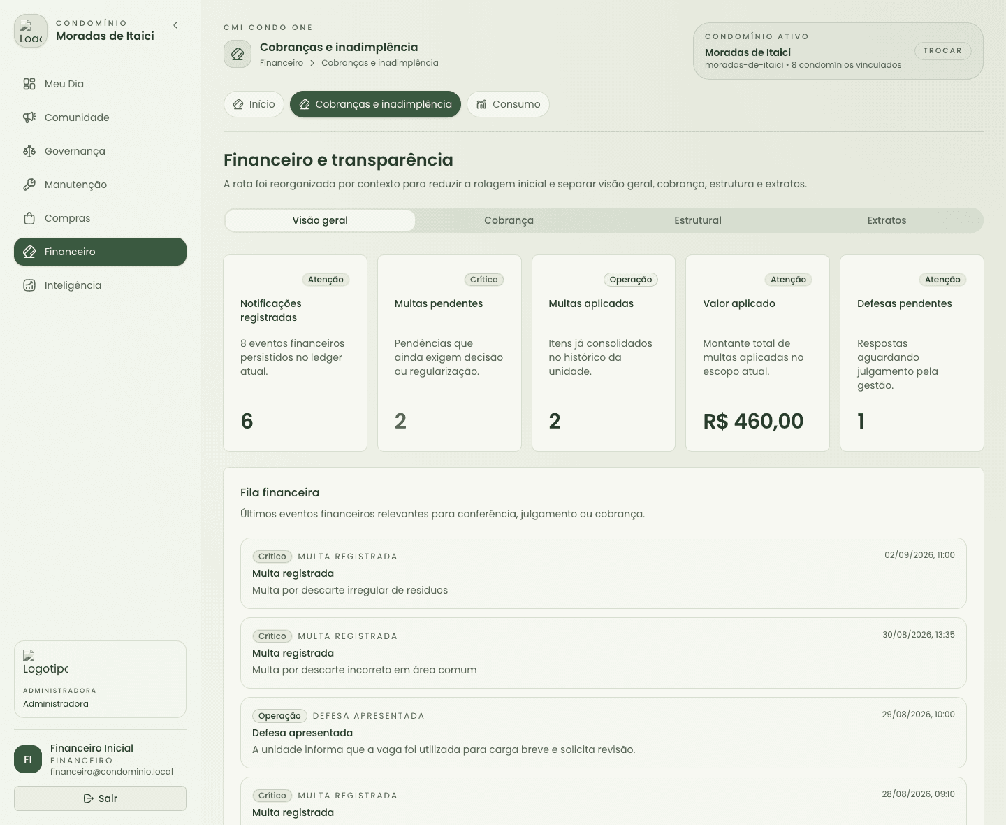Click the Governança scales icon
Viewport: 1006px width, 825px height.
(x=29, y=151)
